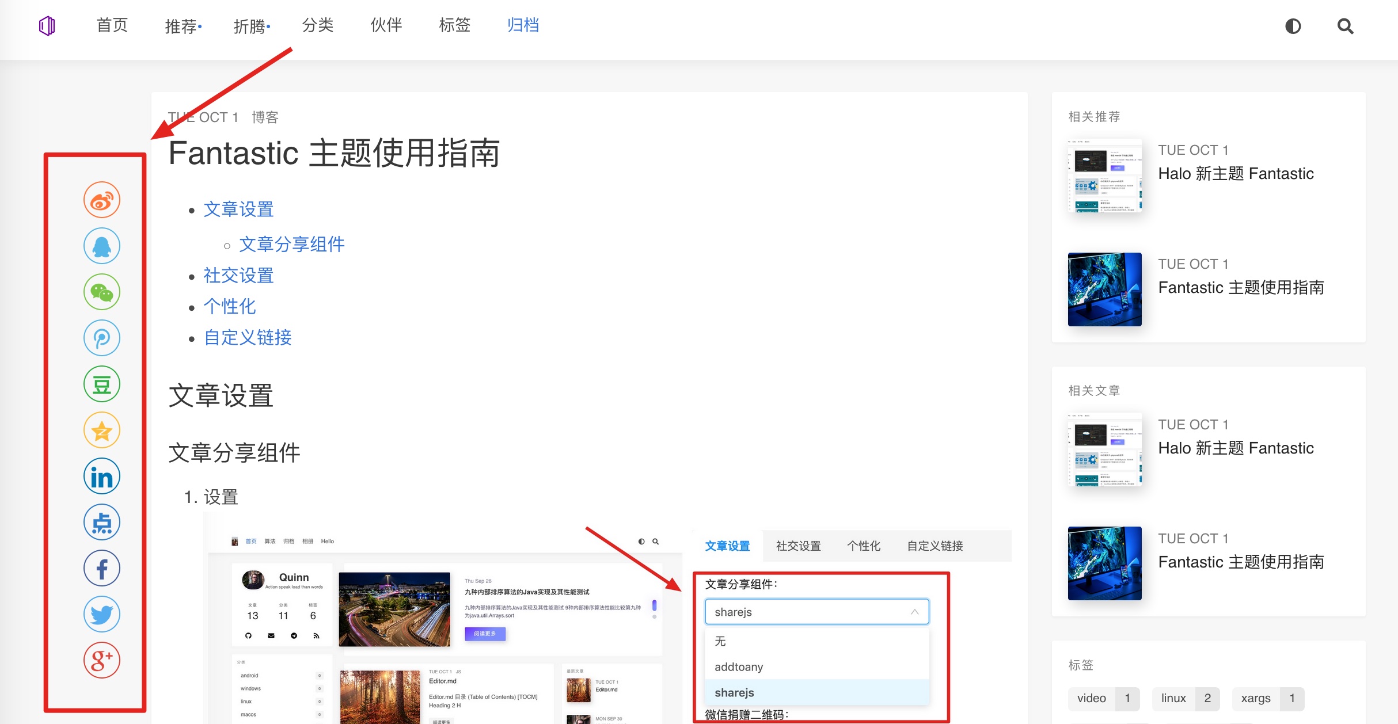Share article on LinkedIn
This screenshot has width=1398, height=724.
click(x=102, y=477)
